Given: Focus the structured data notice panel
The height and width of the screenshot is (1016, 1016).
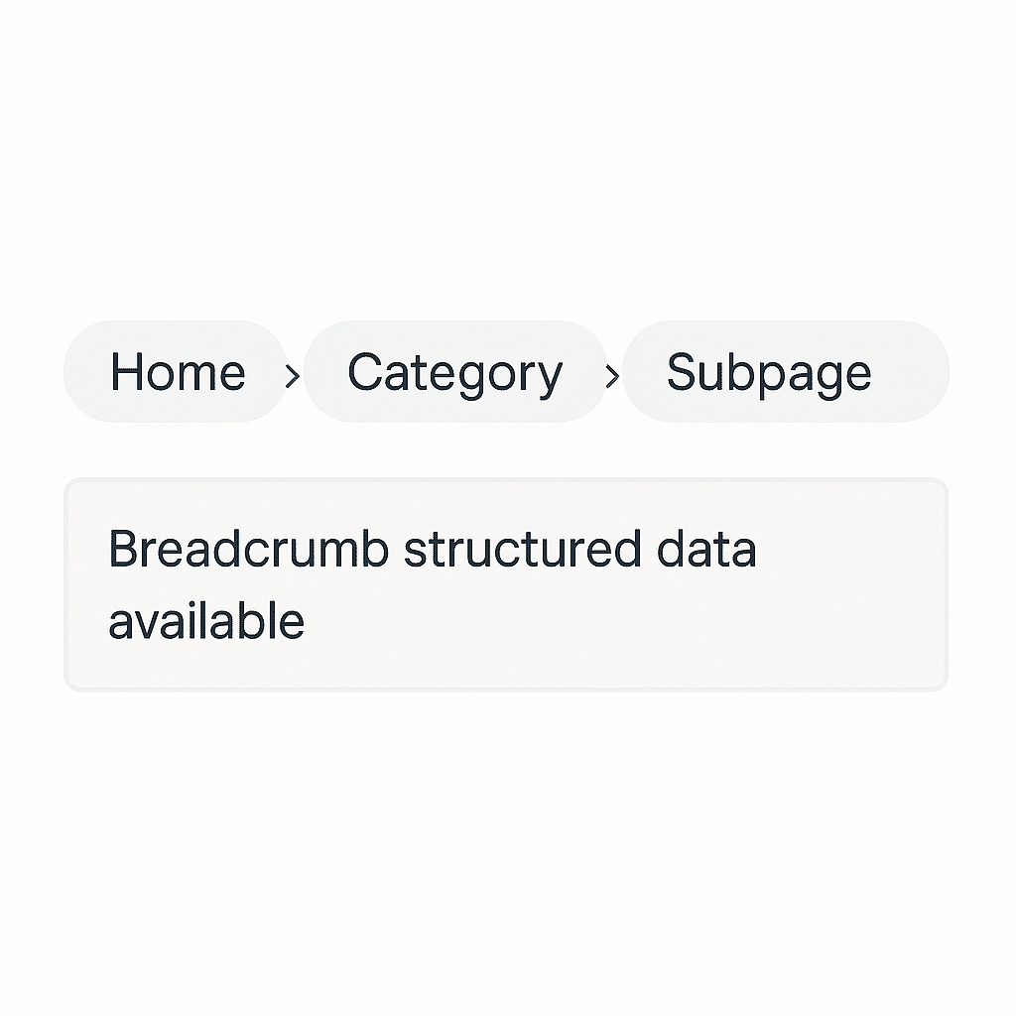Looking at the screenshot, I should click(506, 584).
